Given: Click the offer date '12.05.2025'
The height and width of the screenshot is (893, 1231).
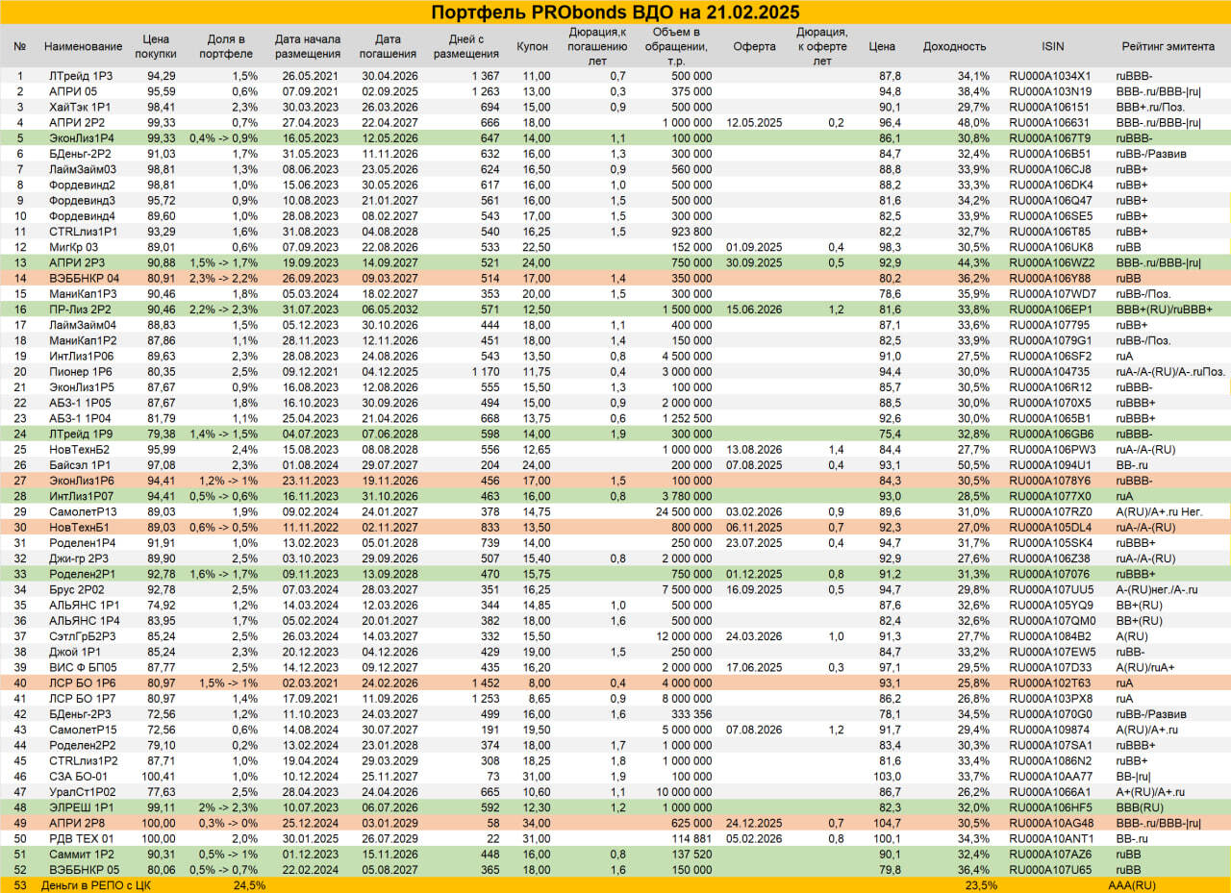Looking at the screenshot, I should click(x=754, y=123).
